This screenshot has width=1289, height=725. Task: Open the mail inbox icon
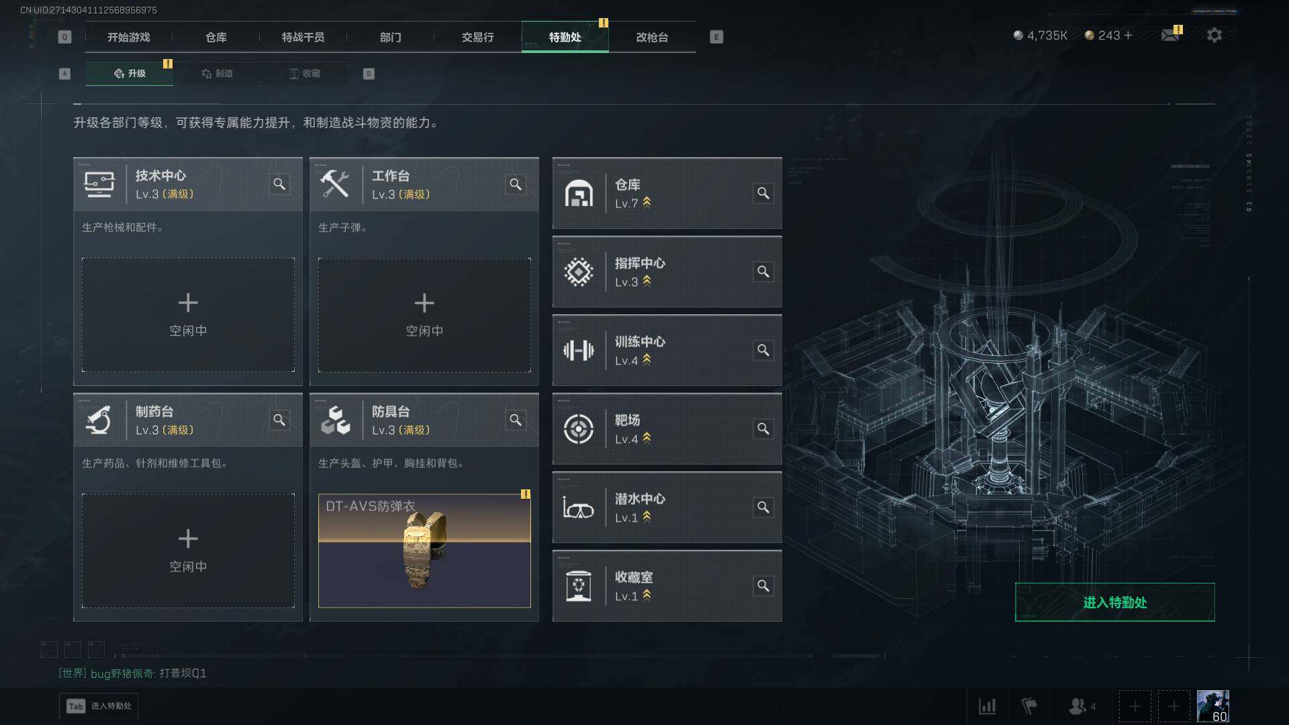[1170, 36]
